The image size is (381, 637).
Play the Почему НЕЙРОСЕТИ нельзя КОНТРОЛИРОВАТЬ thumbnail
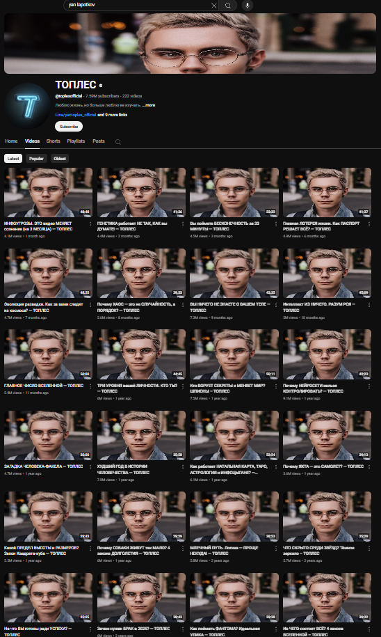pyautogui.click(x=327, y=354)
